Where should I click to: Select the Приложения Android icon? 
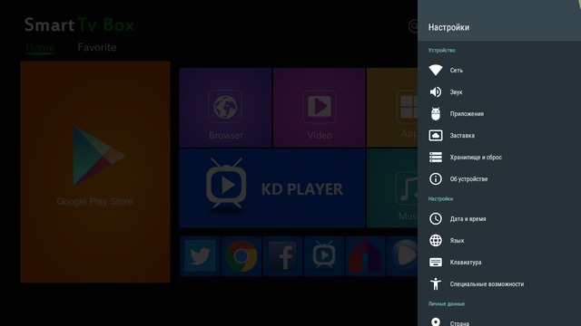coord(436,114)
